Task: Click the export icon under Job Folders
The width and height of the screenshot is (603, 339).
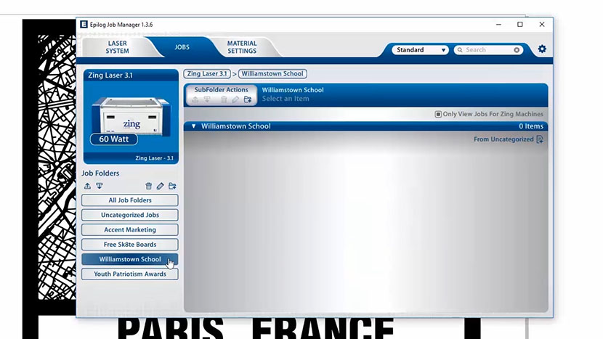Action: 88,187
